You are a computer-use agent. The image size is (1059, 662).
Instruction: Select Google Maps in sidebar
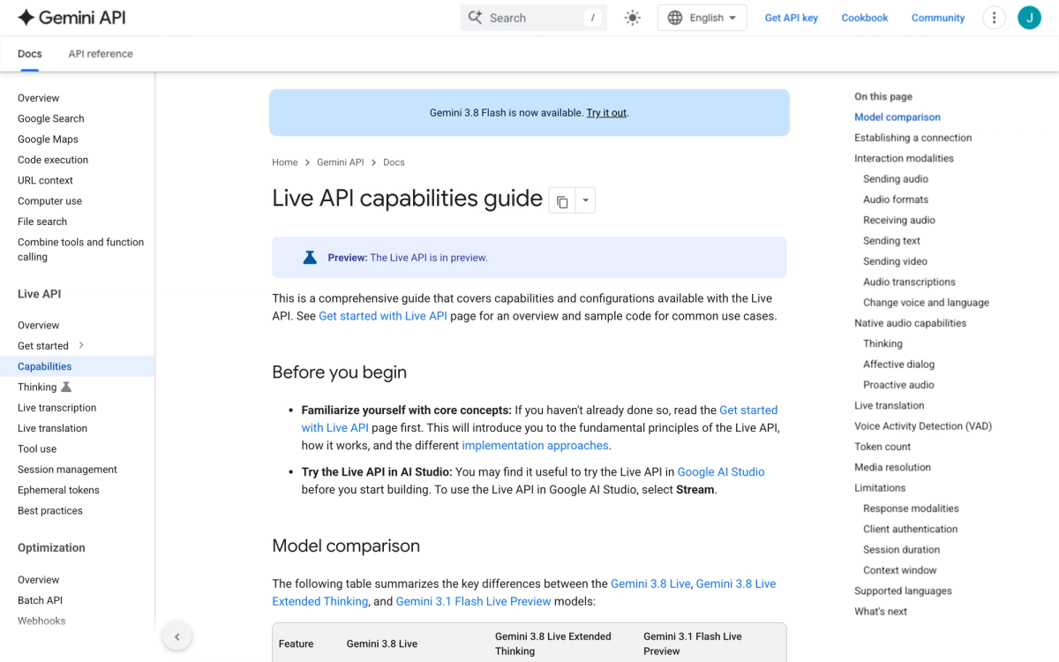48,139
